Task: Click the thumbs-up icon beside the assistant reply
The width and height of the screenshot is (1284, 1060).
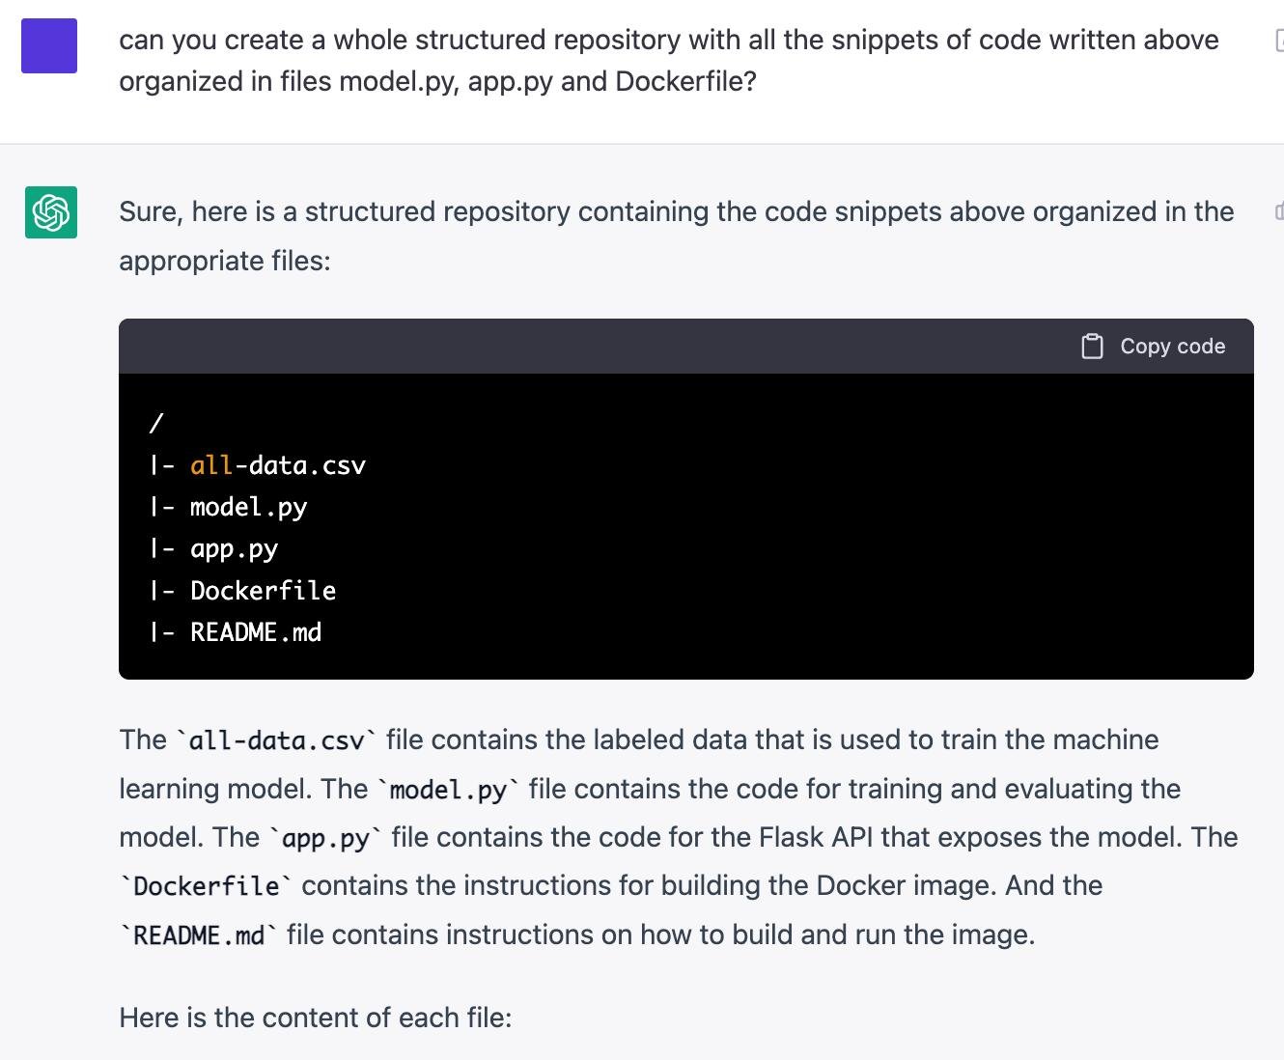Action: (x=1279, y=211)
